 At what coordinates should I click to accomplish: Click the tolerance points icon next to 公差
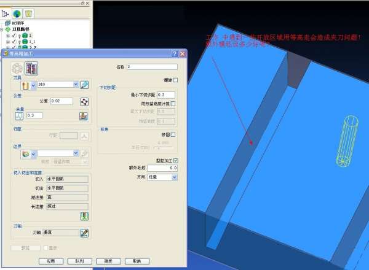(81, 101)
